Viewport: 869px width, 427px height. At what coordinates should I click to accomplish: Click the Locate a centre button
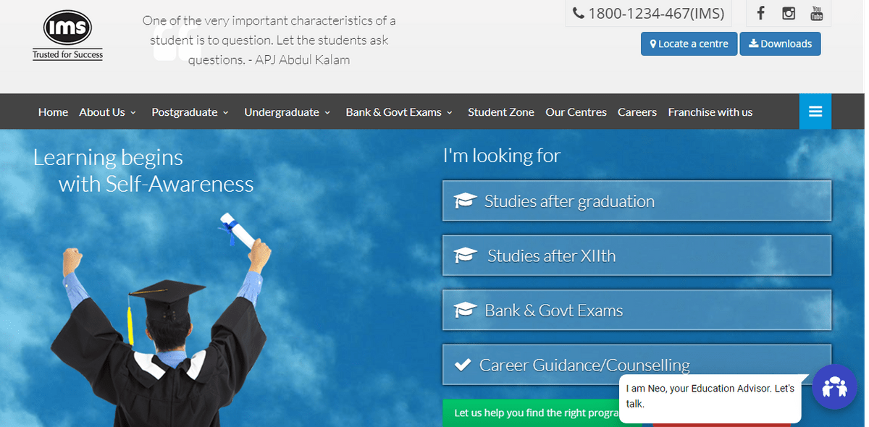(x=689, y=43)
